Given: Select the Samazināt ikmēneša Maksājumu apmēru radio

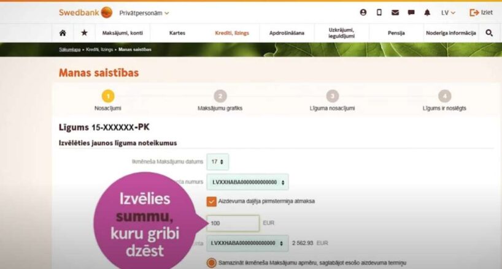Looking at the screenshot, I should 211,263.
